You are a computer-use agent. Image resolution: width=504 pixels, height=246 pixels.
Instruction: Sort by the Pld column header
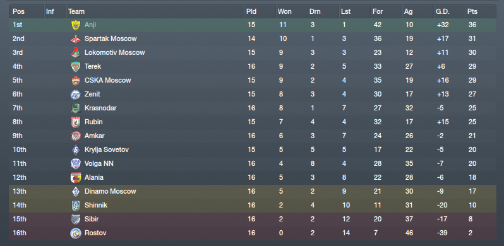(x=260, y=11)
